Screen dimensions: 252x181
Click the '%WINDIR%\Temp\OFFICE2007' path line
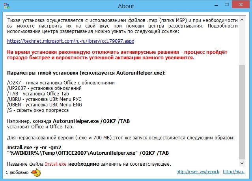88,153
